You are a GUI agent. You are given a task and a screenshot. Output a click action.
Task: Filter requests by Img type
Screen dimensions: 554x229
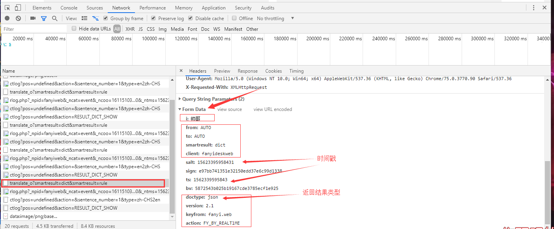coord(163,29)
